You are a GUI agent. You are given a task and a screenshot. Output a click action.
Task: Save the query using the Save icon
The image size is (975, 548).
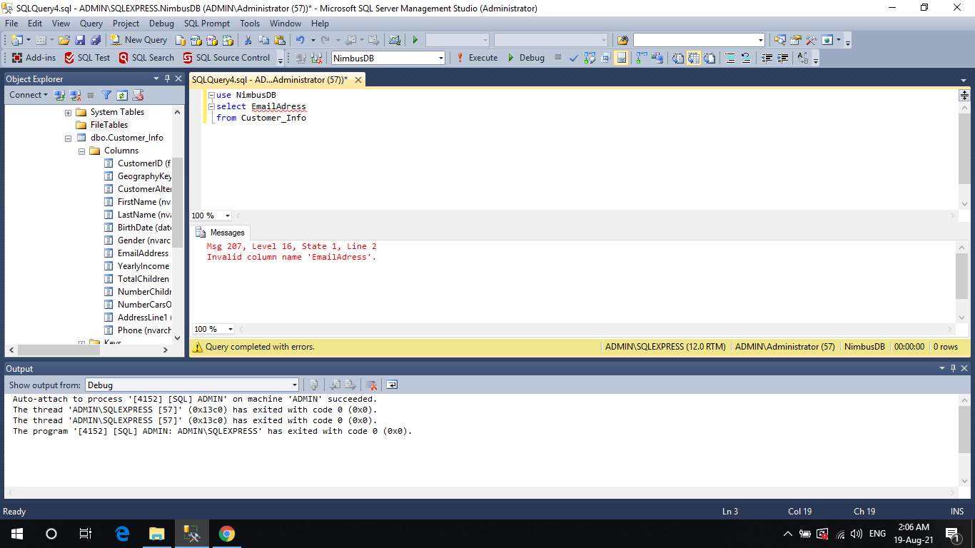coord(79,40)
